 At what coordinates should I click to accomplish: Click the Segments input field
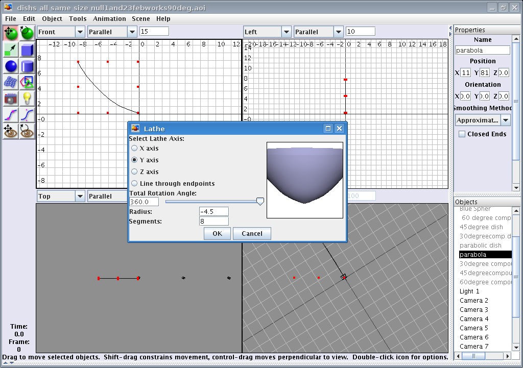pyautogui.click(x=214, y=221)
